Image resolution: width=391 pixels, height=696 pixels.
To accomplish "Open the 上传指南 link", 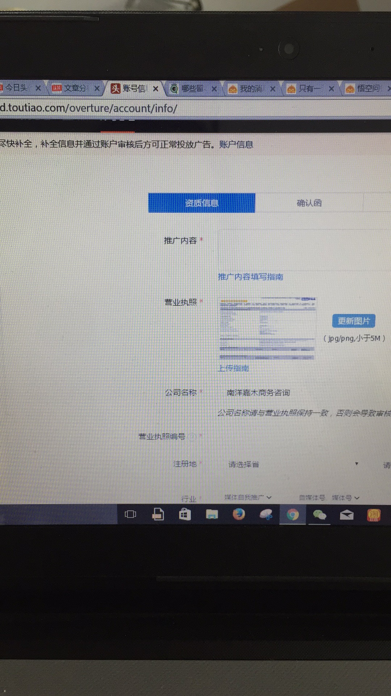I will click(x=234, y=368).
